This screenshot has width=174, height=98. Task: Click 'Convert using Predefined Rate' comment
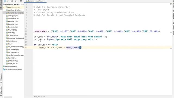[x=54, y=12]
